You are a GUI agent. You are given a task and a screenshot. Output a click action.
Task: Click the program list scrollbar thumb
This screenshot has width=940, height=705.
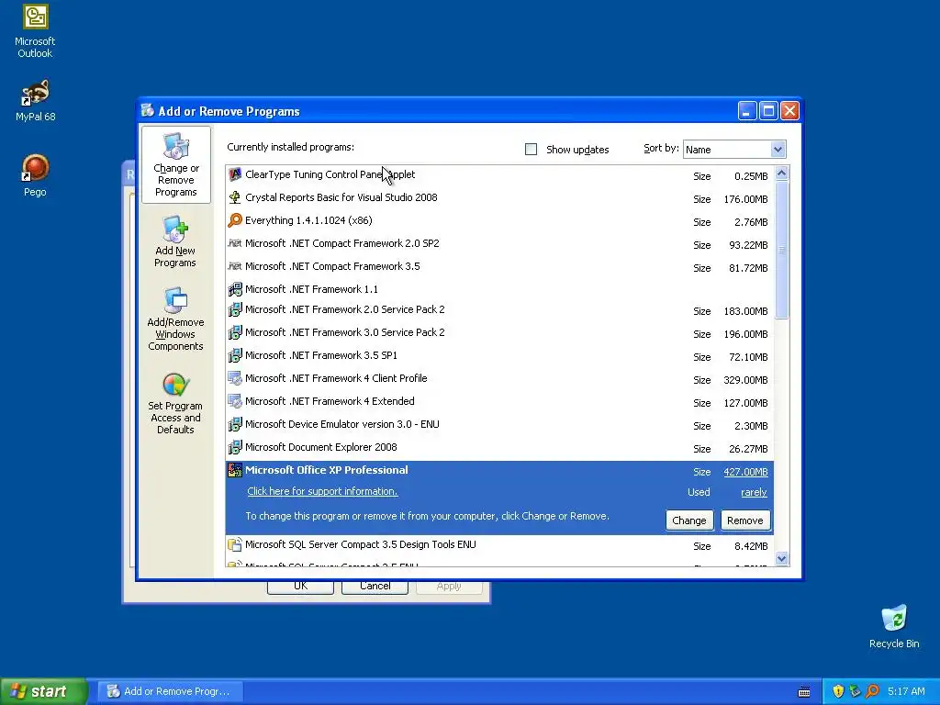coord(782,250)
